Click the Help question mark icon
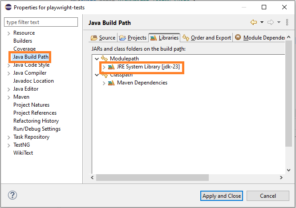296x208 pixels. pyautogui.click(x=12, y=196)
